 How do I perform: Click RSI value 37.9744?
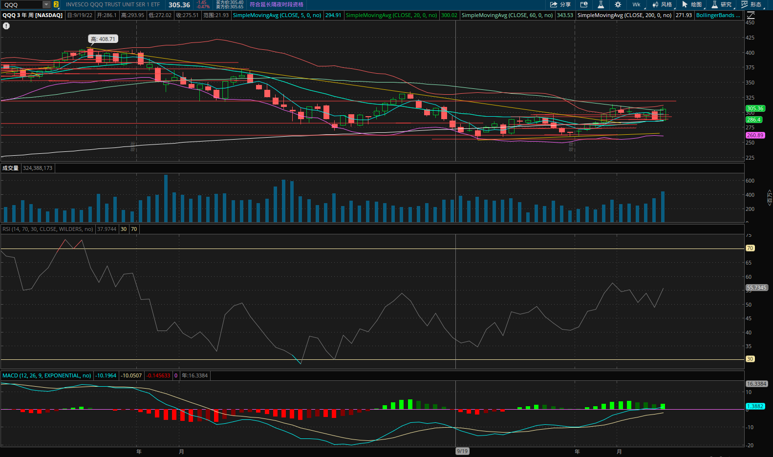pos(107,229)
